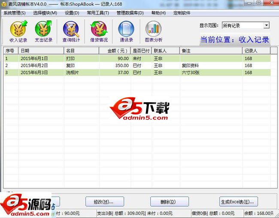Expand the 显示范围 dropdown arrow

[267, 25]
